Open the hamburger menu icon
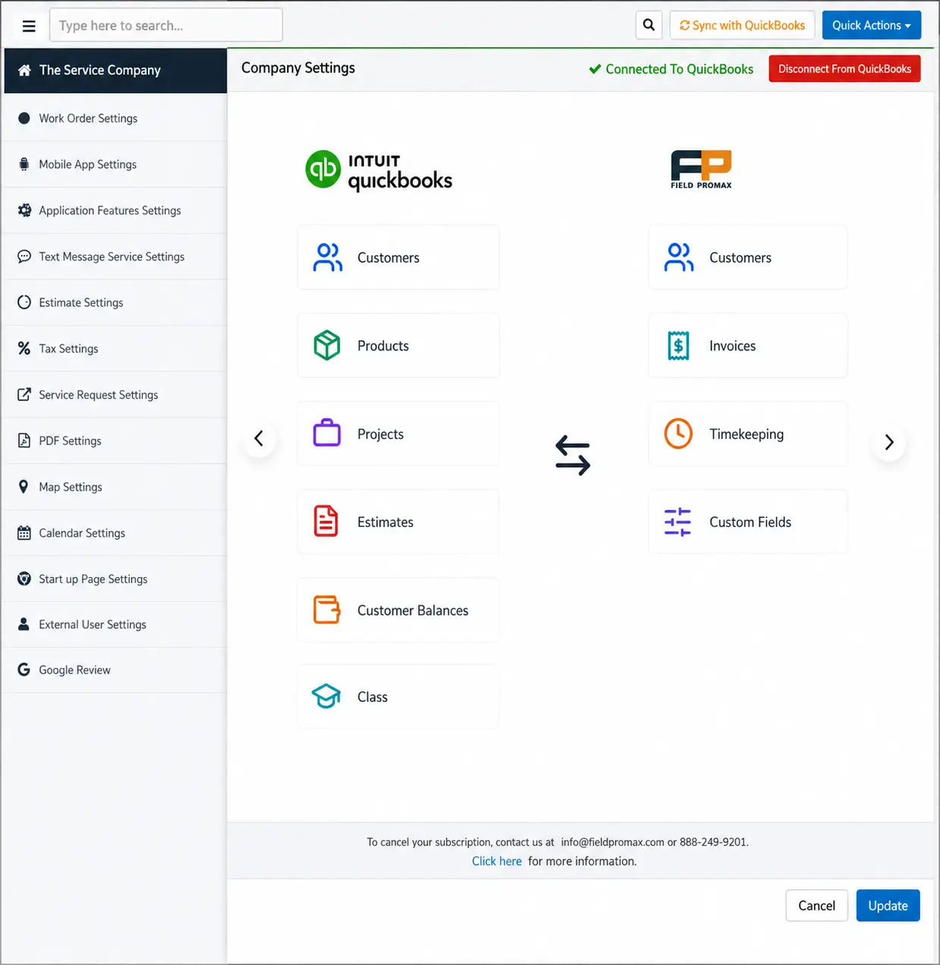Image resolution: width=940 pixels, height=965 pixels. [x=29, y=26]
